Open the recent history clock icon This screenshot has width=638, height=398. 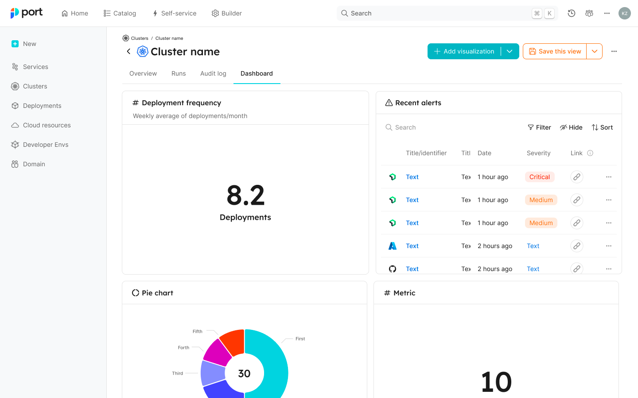(572, 13)
